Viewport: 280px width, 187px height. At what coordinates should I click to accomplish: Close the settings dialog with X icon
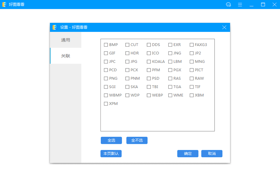224,27
